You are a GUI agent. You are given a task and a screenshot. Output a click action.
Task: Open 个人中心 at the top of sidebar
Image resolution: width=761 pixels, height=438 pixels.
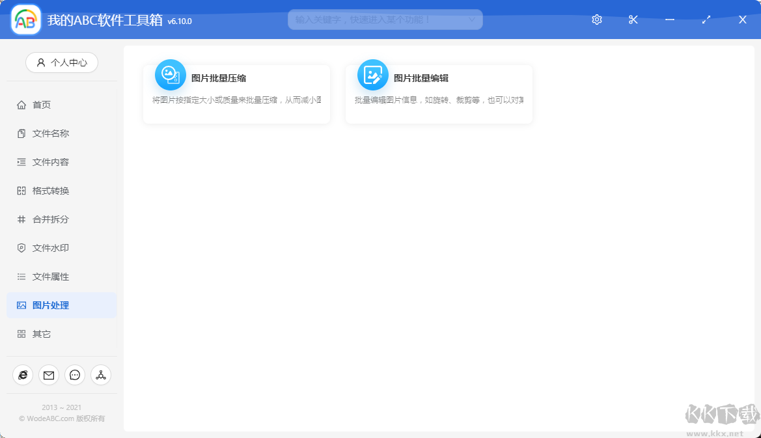pyautogui.click(x=61, y=62)
